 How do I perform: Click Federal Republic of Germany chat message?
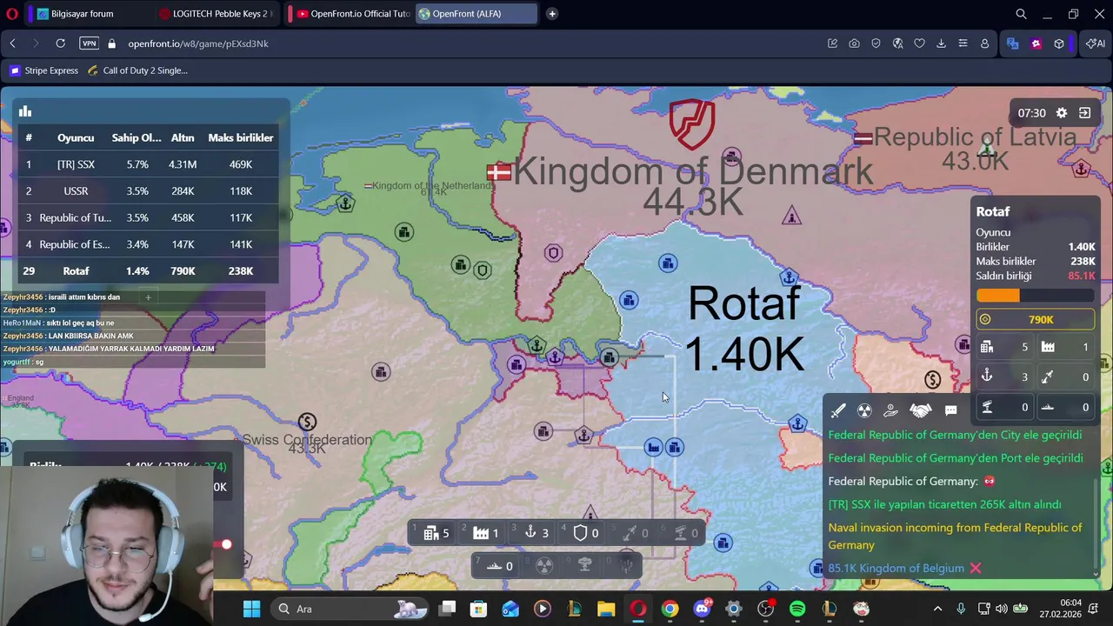(911, 481)
